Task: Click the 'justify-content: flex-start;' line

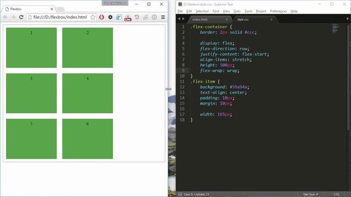Action: 234,54
